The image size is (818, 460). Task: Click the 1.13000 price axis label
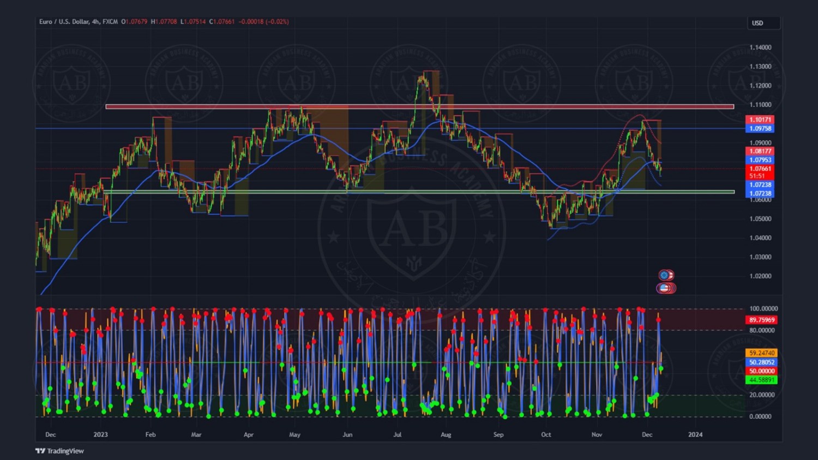[760, 66]
